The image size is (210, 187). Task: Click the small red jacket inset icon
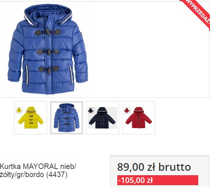(127, 110)
